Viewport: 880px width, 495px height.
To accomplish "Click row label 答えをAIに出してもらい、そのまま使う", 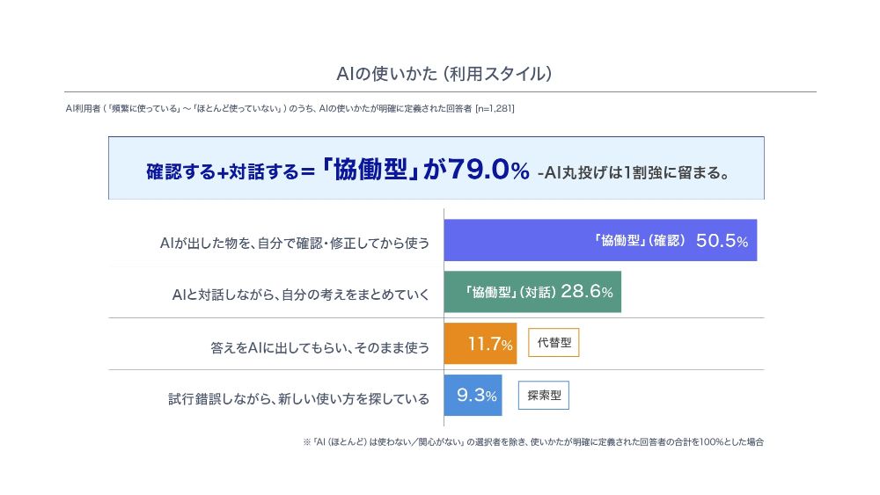I will click(320, 347).
